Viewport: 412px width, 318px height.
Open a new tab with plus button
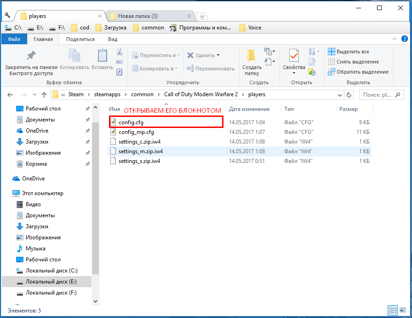point(202,16)
